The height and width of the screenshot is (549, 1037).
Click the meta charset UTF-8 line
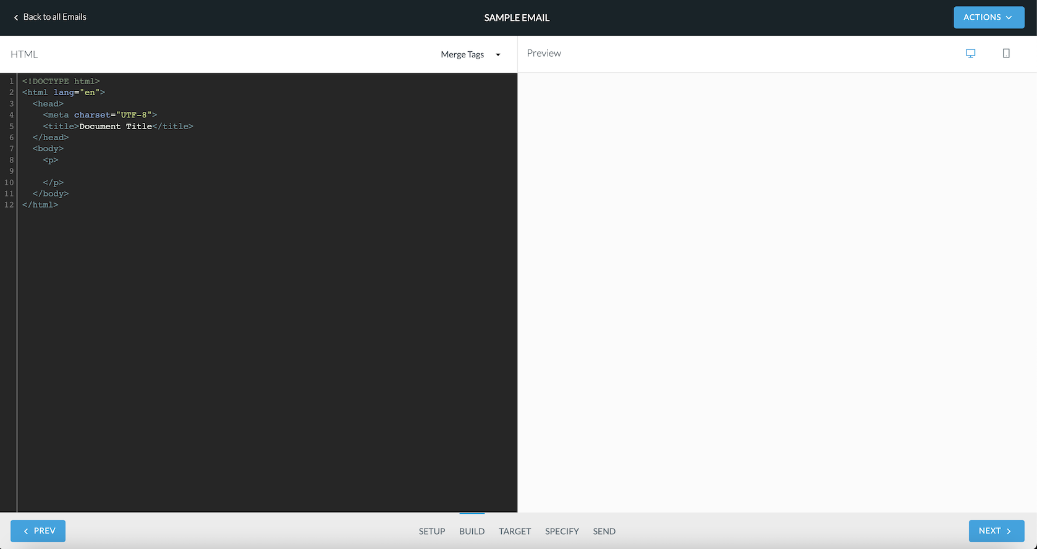(x=100, y=115)
